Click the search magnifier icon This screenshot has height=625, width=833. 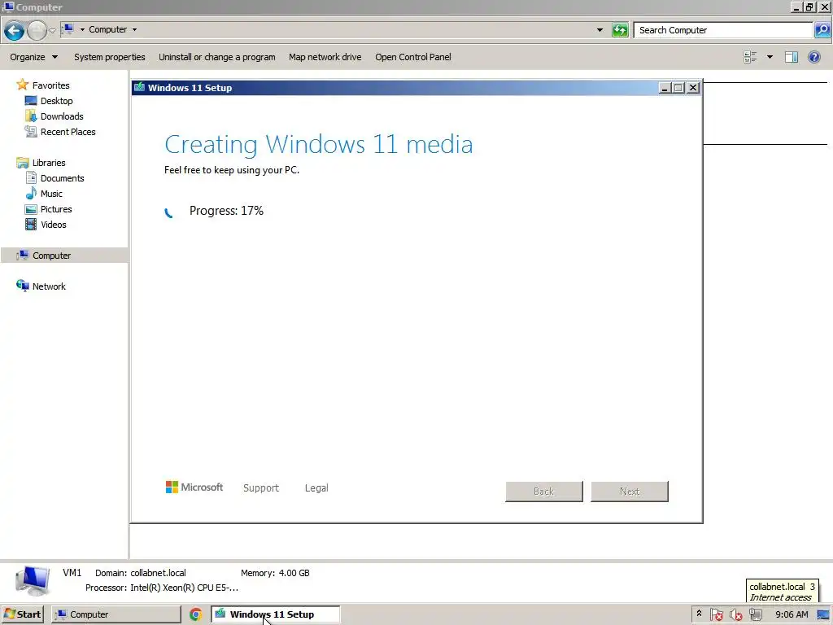click(822, 30)
